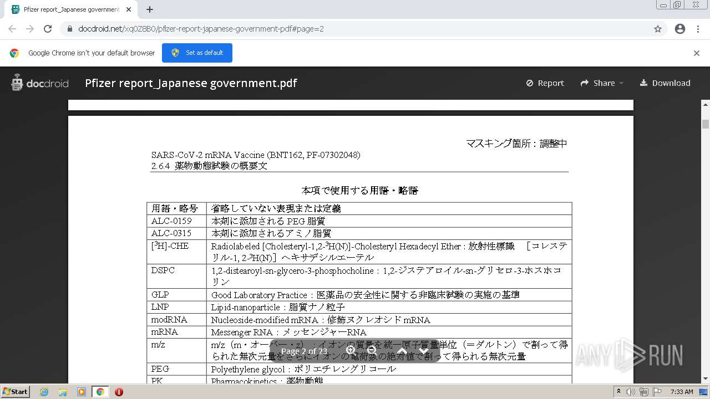Open media player from the taskbar
Screen dimensions: 710x399
(x=81, y=392)
